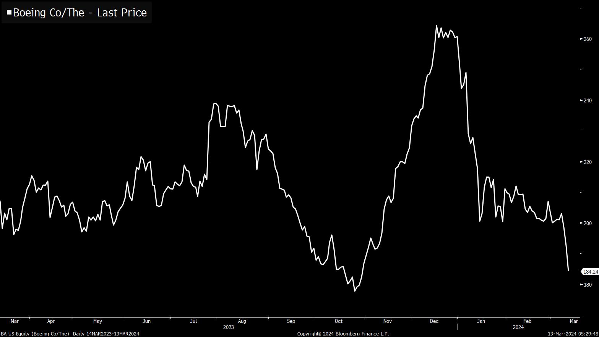Select the Mar month label preceding Apr
The height and width of the screenshot is (337, 599).
[x=15, y=321]
